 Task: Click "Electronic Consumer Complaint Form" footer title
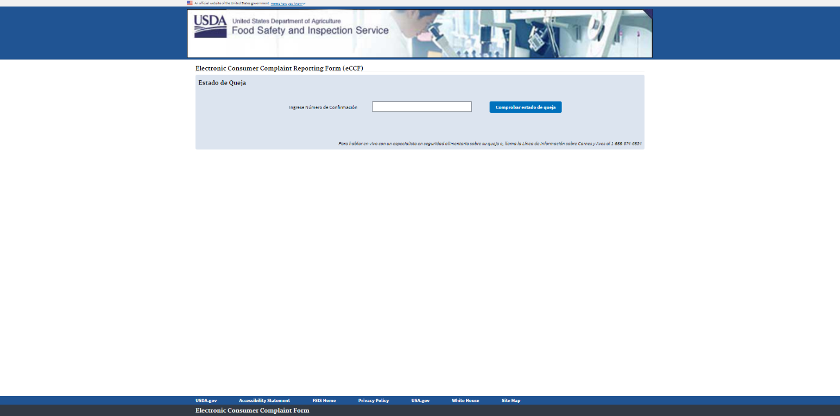coord(252,411)
